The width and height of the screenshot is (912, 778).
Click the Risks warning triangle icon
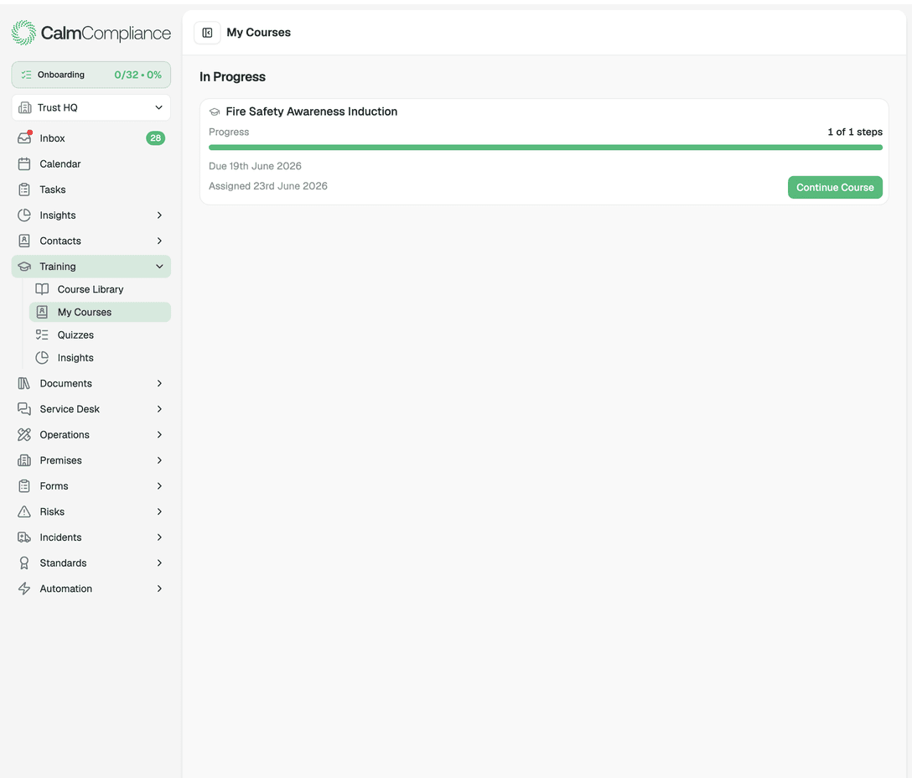click(x=24, y=511)
